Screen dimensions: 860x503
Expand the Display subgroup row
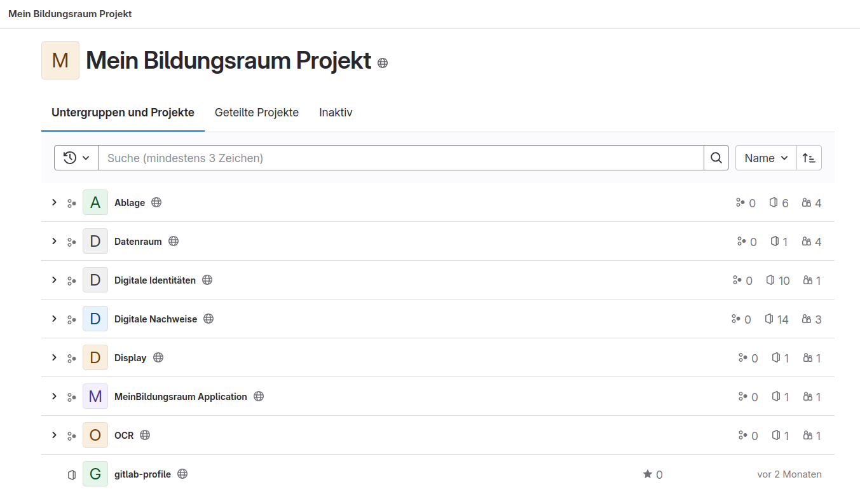(54, 358)
